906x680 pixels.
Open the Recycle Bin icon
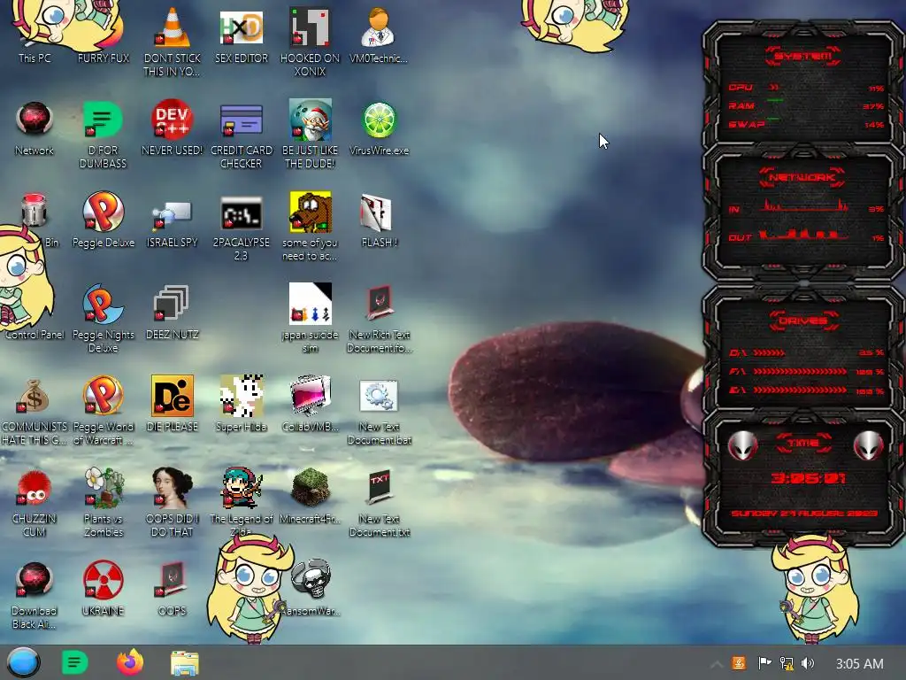click(x=35, y=220)
